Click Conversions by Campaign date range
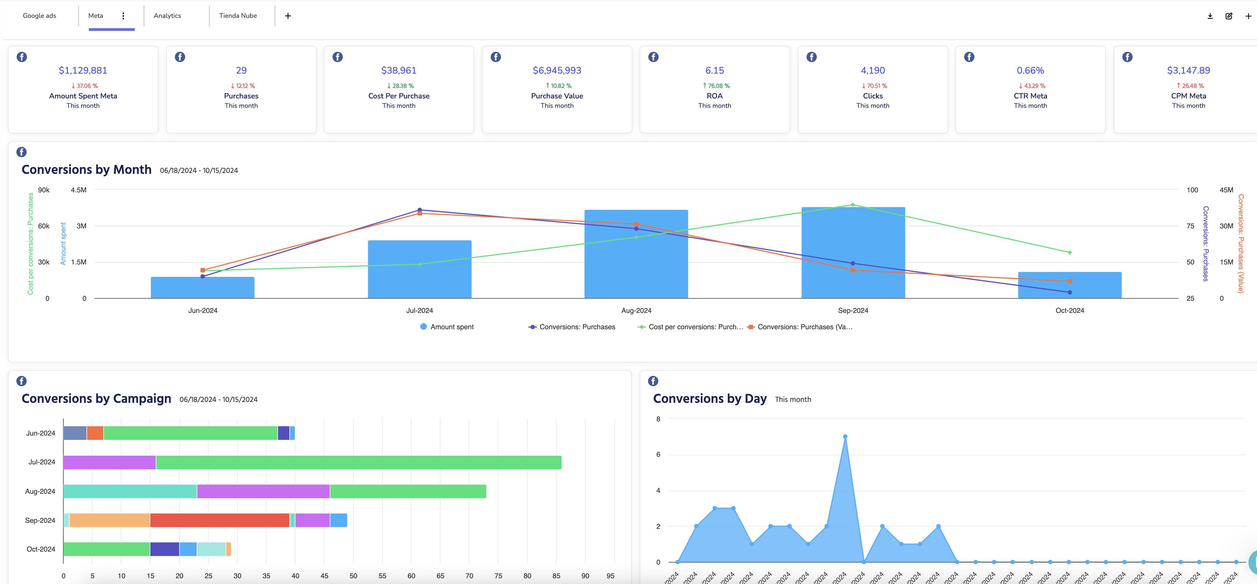This screenshot has width=1257, height=584. tap(218, 400)
